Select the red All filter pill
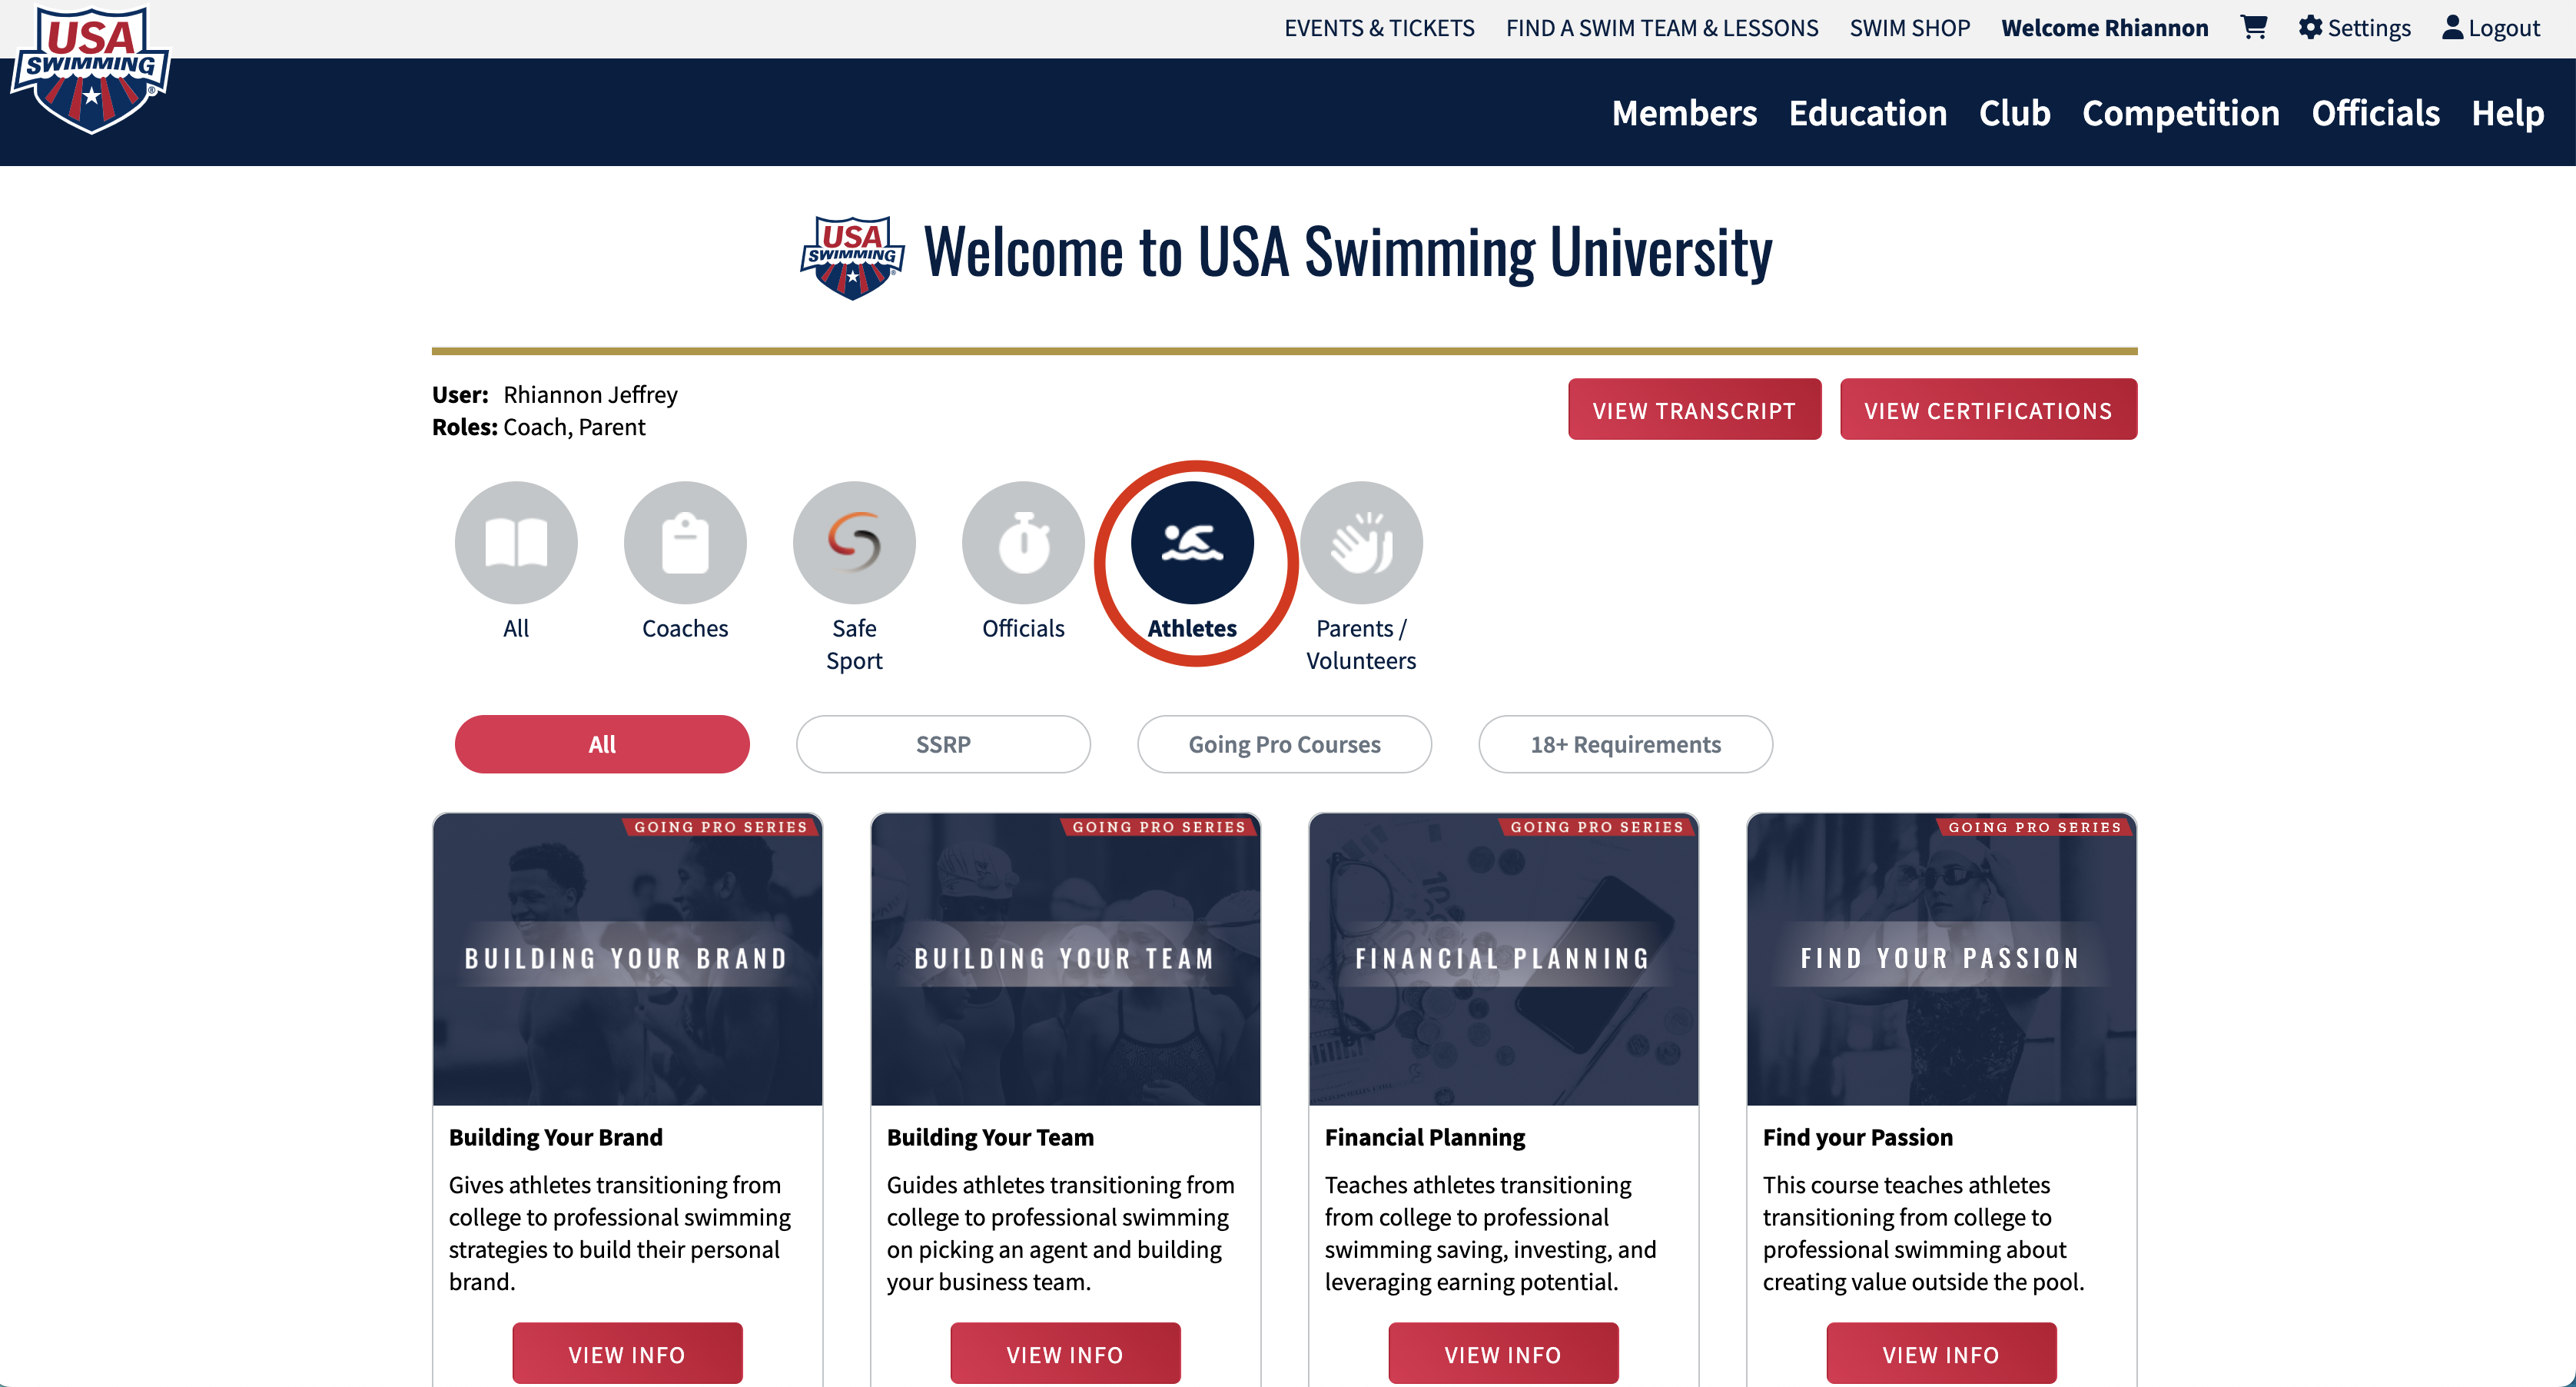 (x=602, y=743)
